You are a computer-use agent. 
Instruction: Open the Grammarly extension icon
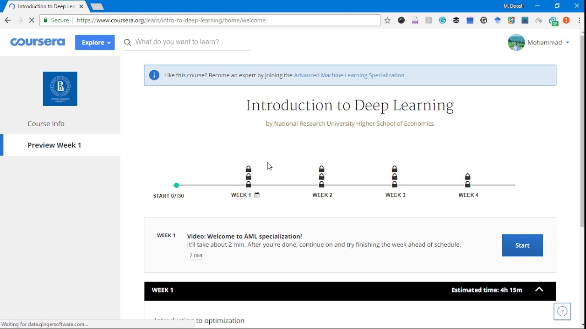point(443,20)
